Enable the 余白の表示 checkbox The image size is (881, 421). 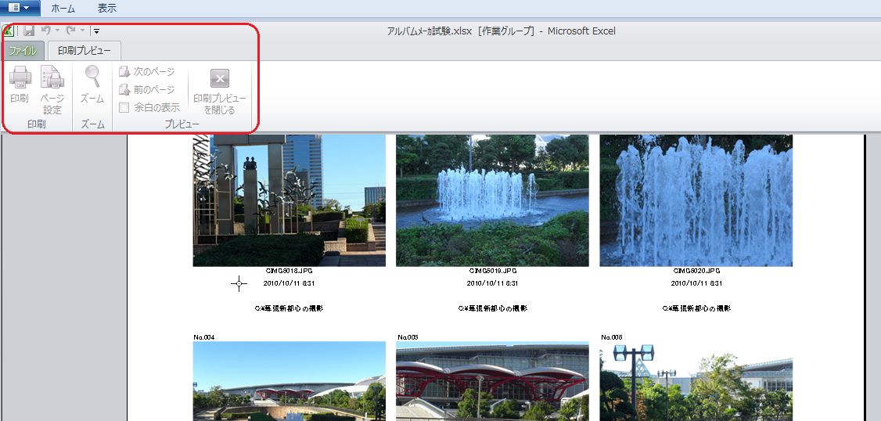pos(124,107)
